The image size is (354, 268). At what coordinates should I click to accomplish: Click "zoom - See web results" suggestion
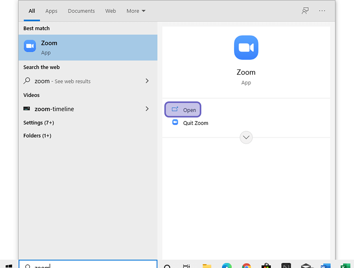click(63, 81)
